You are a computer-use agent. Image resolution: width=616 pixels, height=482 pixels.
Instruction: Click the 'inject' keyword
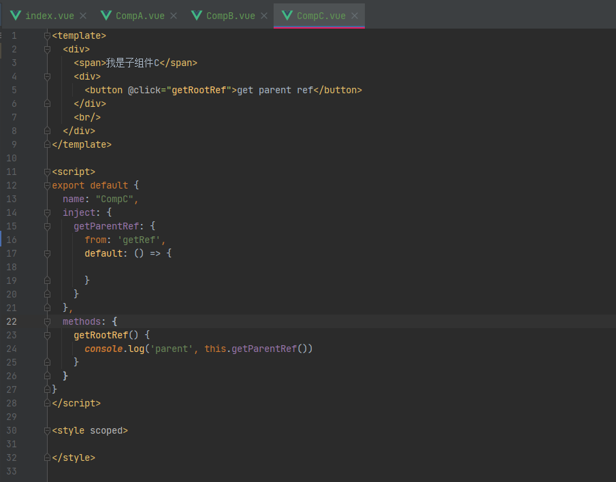click(79, 213)
